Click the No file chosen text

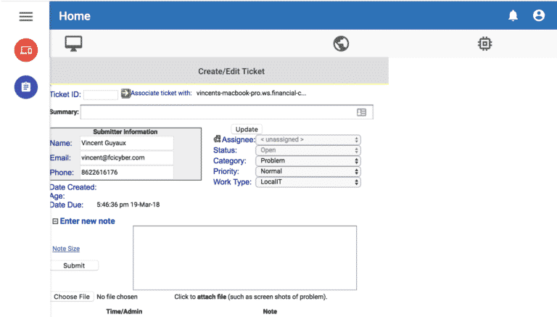[117, 297]
